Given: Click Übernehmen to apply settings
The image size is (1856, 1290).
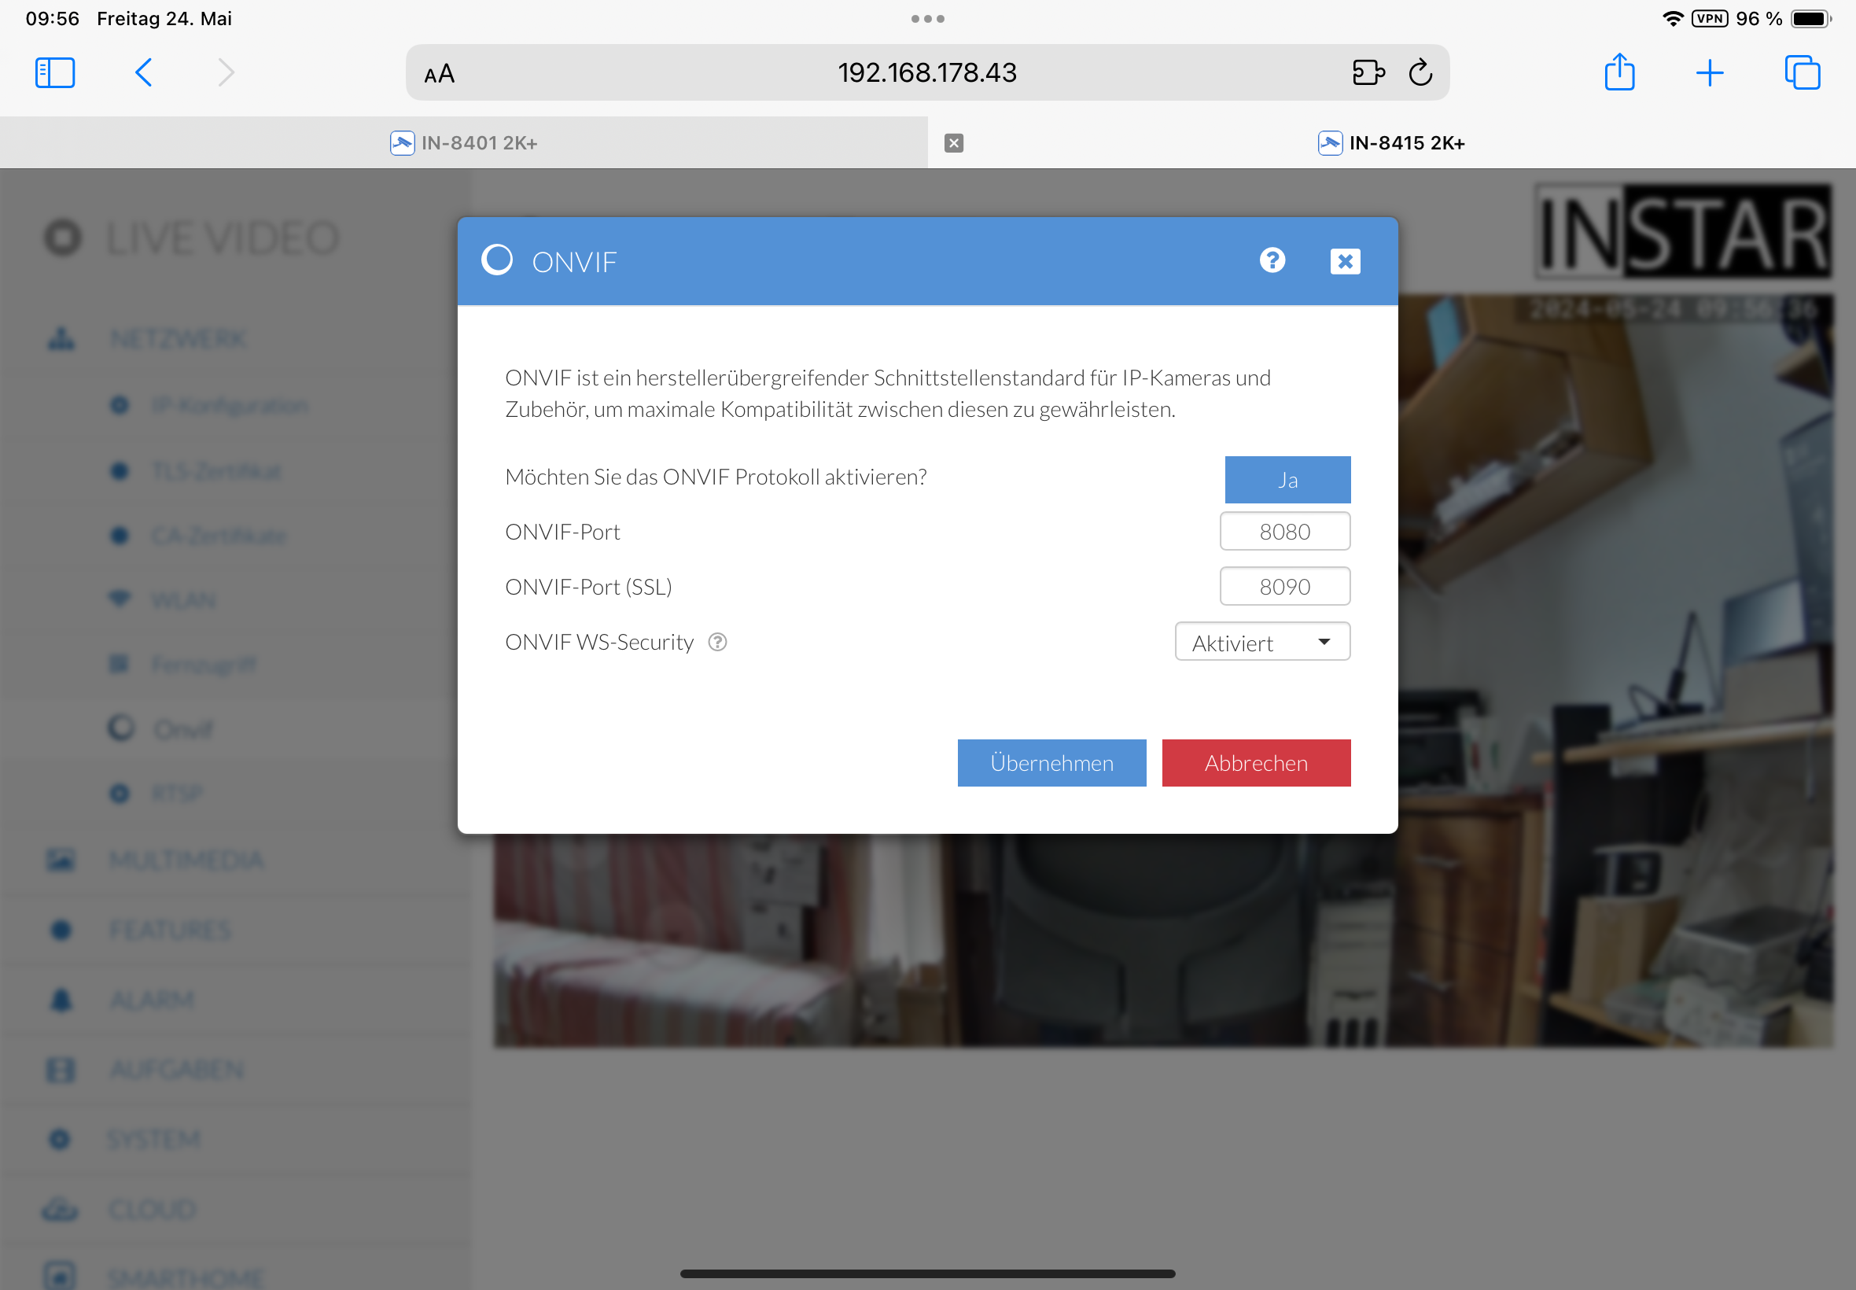Looking at the screenshot, I should [x=1051, y=763].
